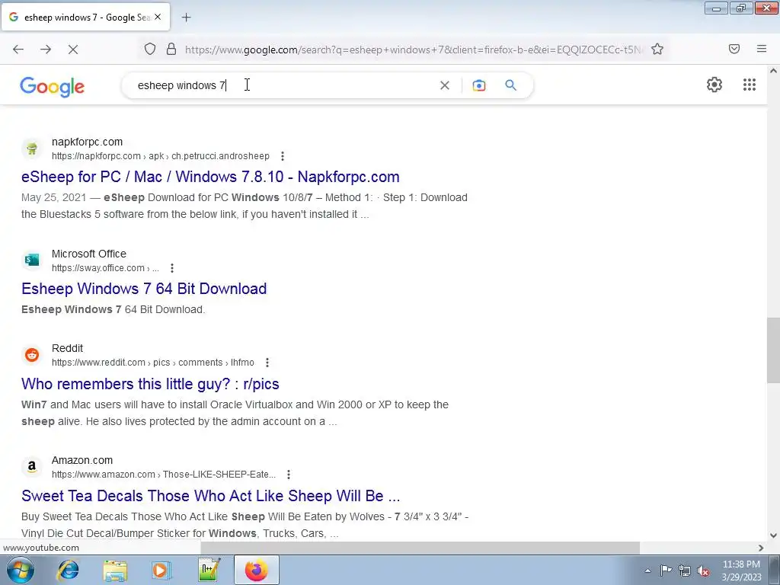Viewport: 780px width, 585px height.
Task: Open a new browser tab
Action: click(x=186, y=18)
